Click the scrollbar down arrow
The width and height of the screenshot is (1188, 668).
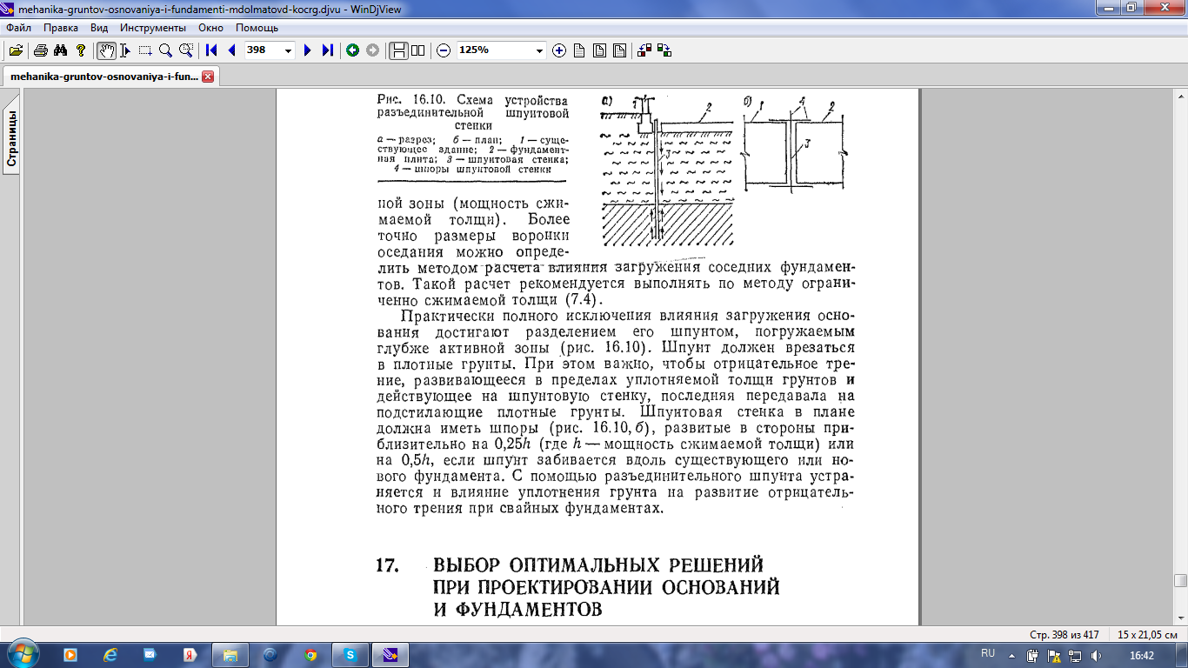[x=1180, y=619]
